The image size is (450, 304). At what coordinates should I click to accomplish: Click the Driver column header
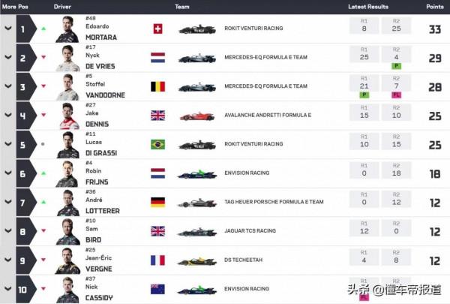coord(62,6)
